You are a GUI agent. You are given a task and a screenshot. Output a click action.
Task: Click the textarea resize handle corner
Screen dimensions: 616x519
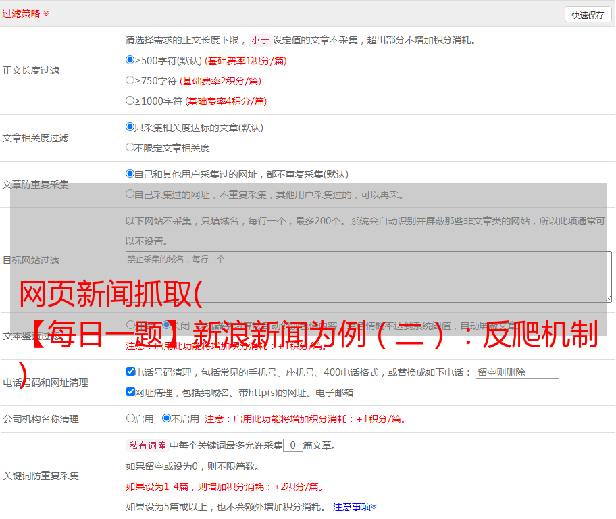point(608,299)
